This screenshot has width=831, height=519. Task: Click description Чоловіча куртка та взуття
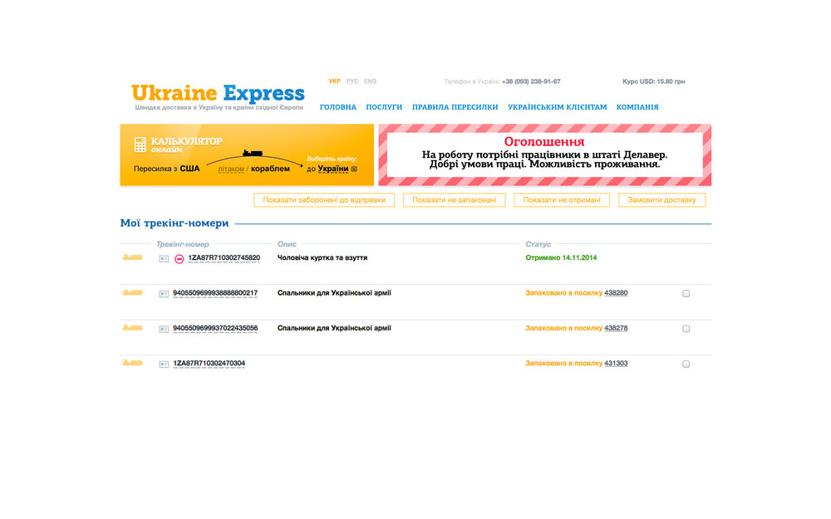pos(322,258)
